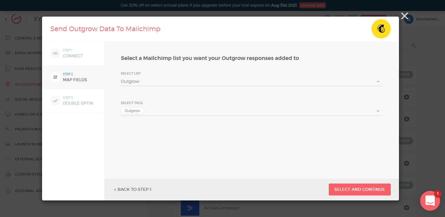Open the chat support bubble
Screen dimensions: 445x217
430,201
